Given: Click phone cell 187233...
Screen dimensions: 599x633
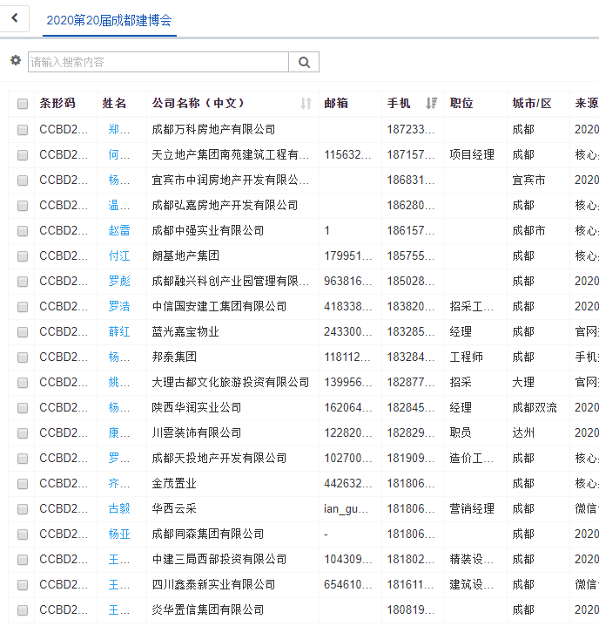Looking at the screenshot, I should pos(411,129).
